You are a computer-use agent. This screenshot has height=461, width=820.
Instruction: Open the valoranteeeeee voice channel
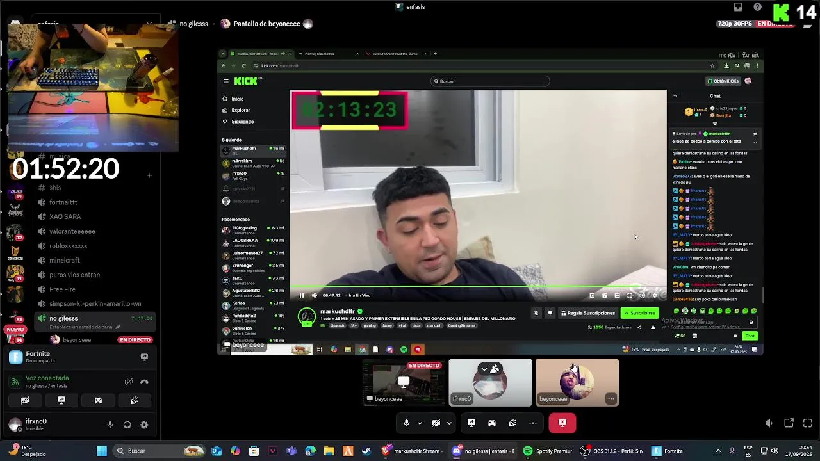72,231
